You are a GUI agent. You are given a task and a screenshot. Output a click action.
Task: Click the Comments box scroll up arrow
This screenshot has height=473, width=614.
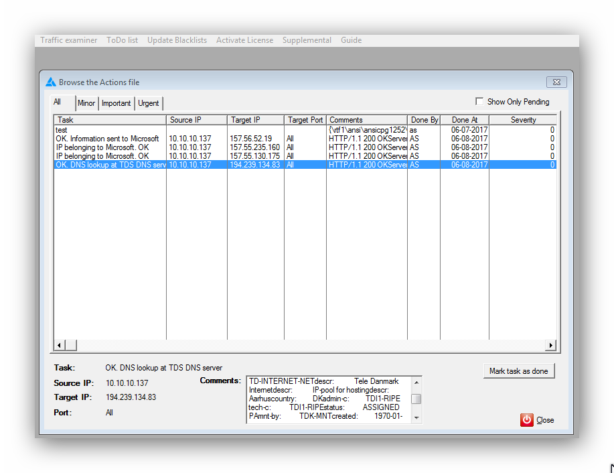coord(416,383)
